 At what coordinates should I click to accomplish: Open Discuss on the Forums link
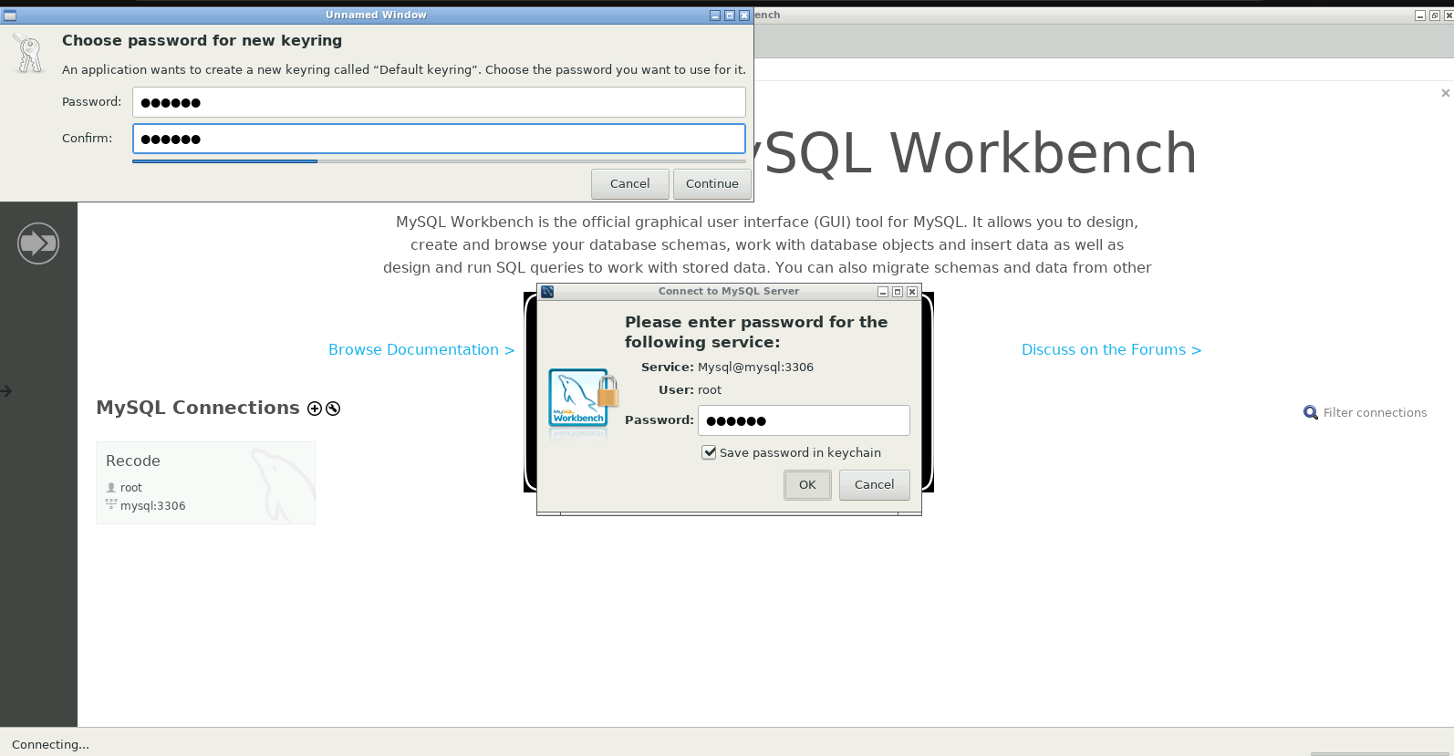(1111, 350)
